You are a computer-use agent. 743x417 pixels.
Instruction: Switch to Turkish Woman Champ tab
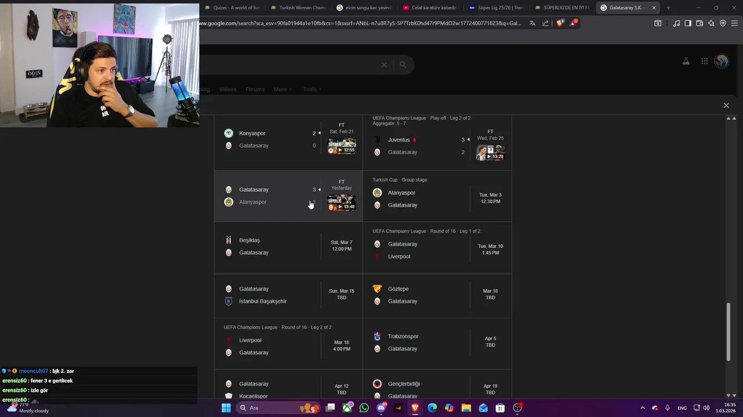tap(298, 8)
